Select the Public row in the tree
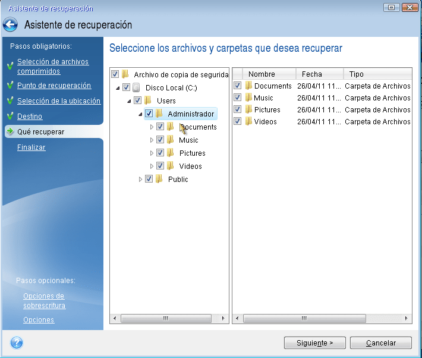 (178, 179)
